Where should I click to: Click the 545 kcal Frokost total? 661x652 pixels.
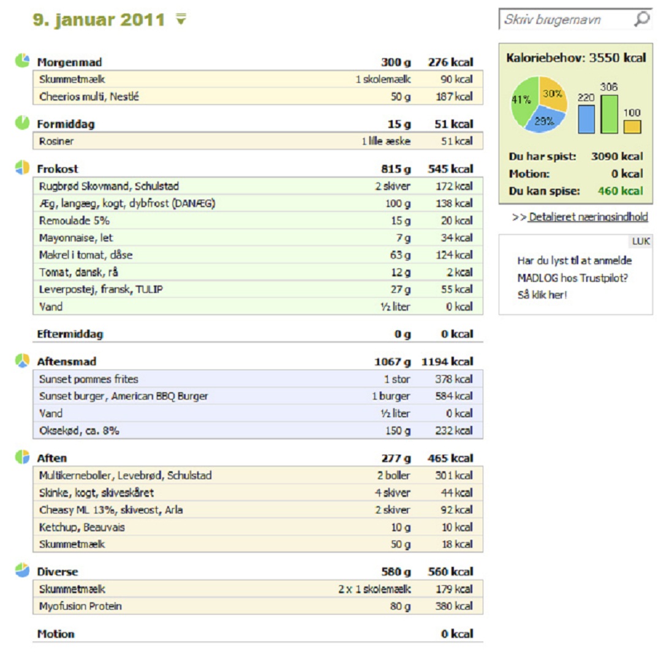(451, 169)
